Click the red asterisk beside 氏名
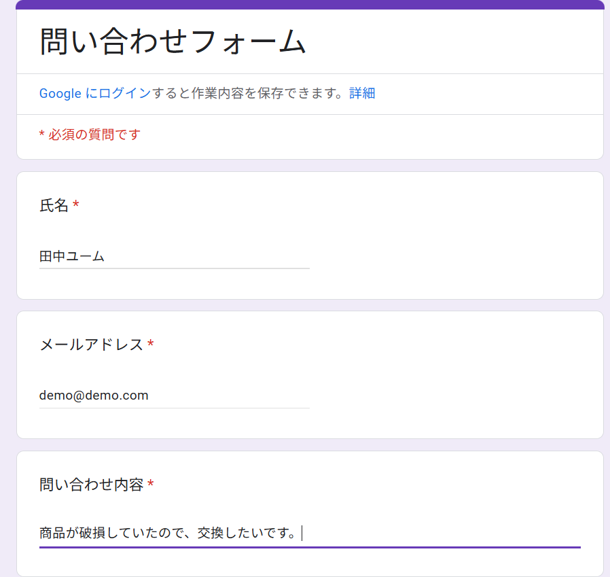 [76, 205]
